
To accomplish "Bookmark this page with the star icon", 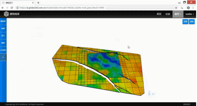I will [x=176, y=8].
